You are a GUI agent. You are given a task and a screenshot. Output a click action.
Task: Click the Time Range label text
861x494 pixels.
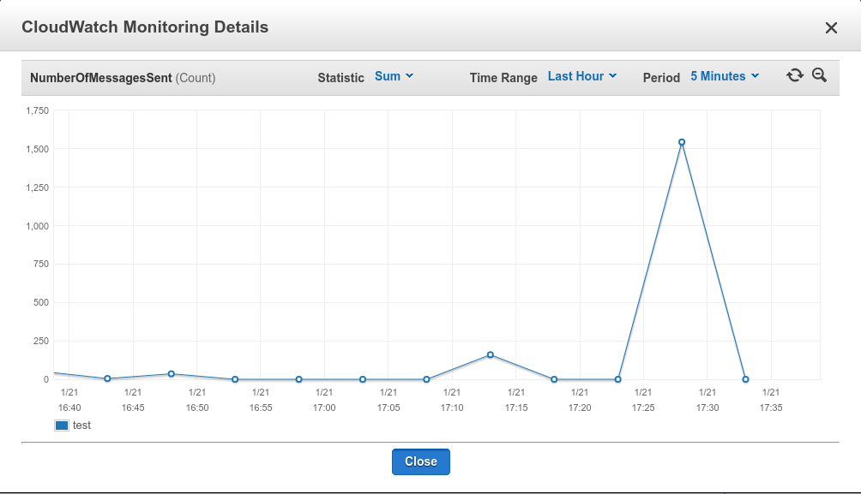(503, 78)
